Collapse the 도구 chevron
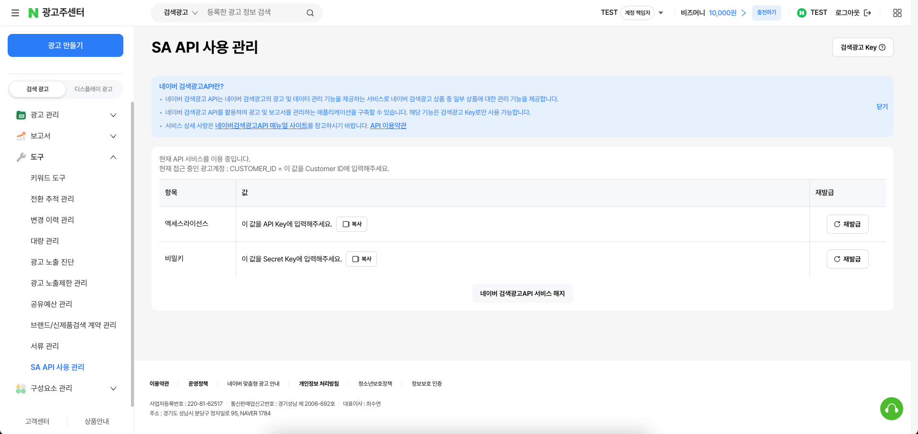Viewport: 918px width, 434px height. tap(113, 157)
